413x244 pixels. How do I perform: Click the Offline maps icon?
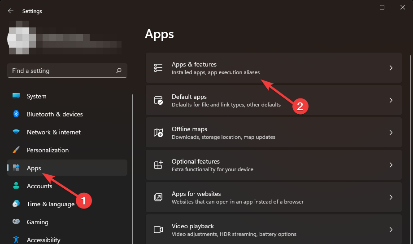tap(158, 133)
